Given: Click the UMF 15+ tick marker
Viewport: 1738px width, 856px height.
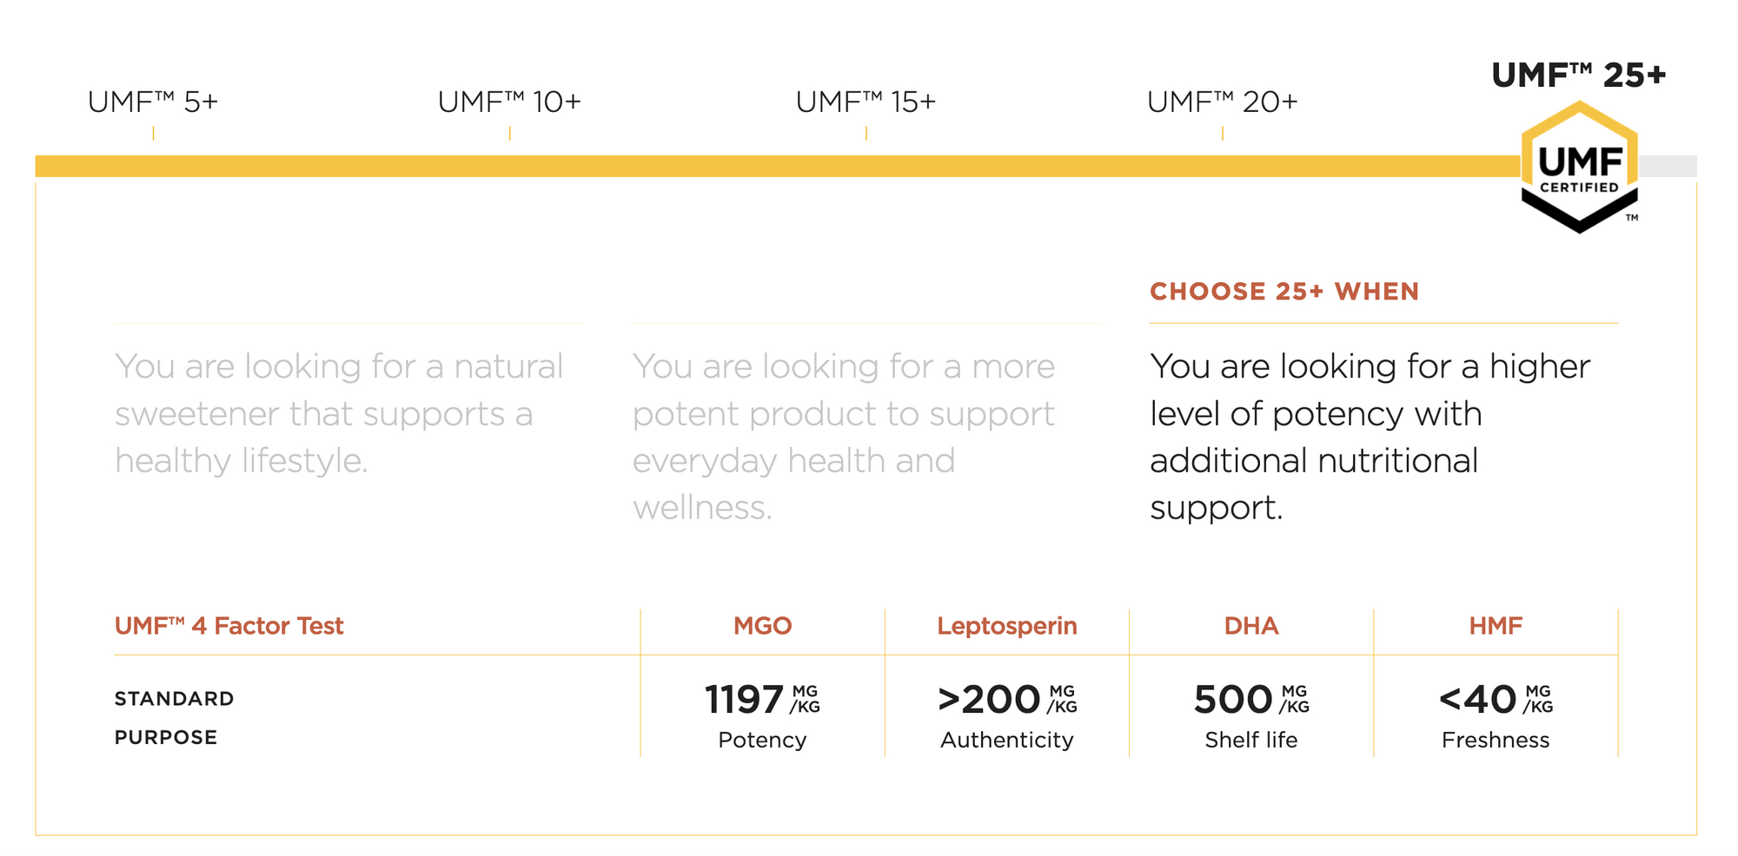Looking at the screenshot, I should click(866, 133).
